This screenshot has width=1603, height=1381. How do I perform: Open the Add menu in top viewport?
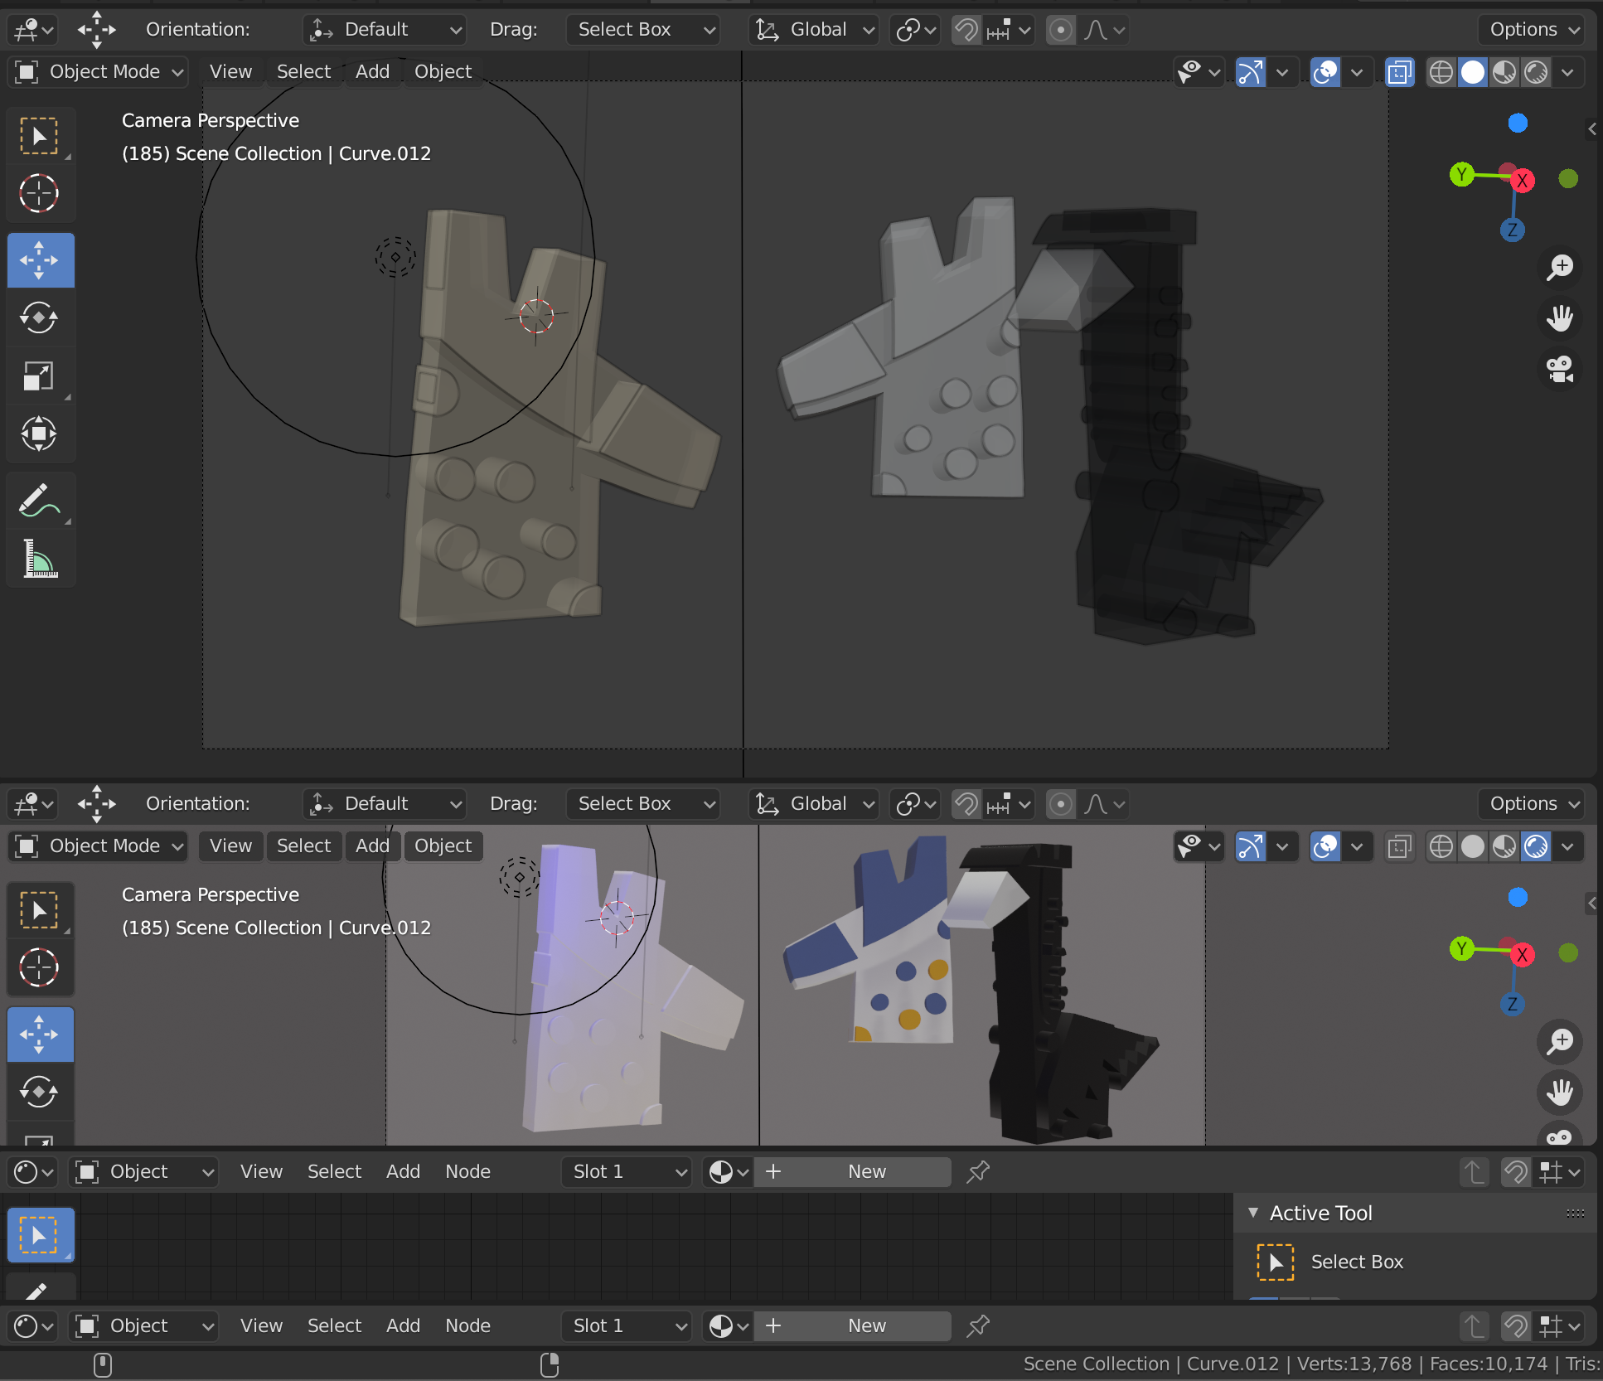point(372,72)
